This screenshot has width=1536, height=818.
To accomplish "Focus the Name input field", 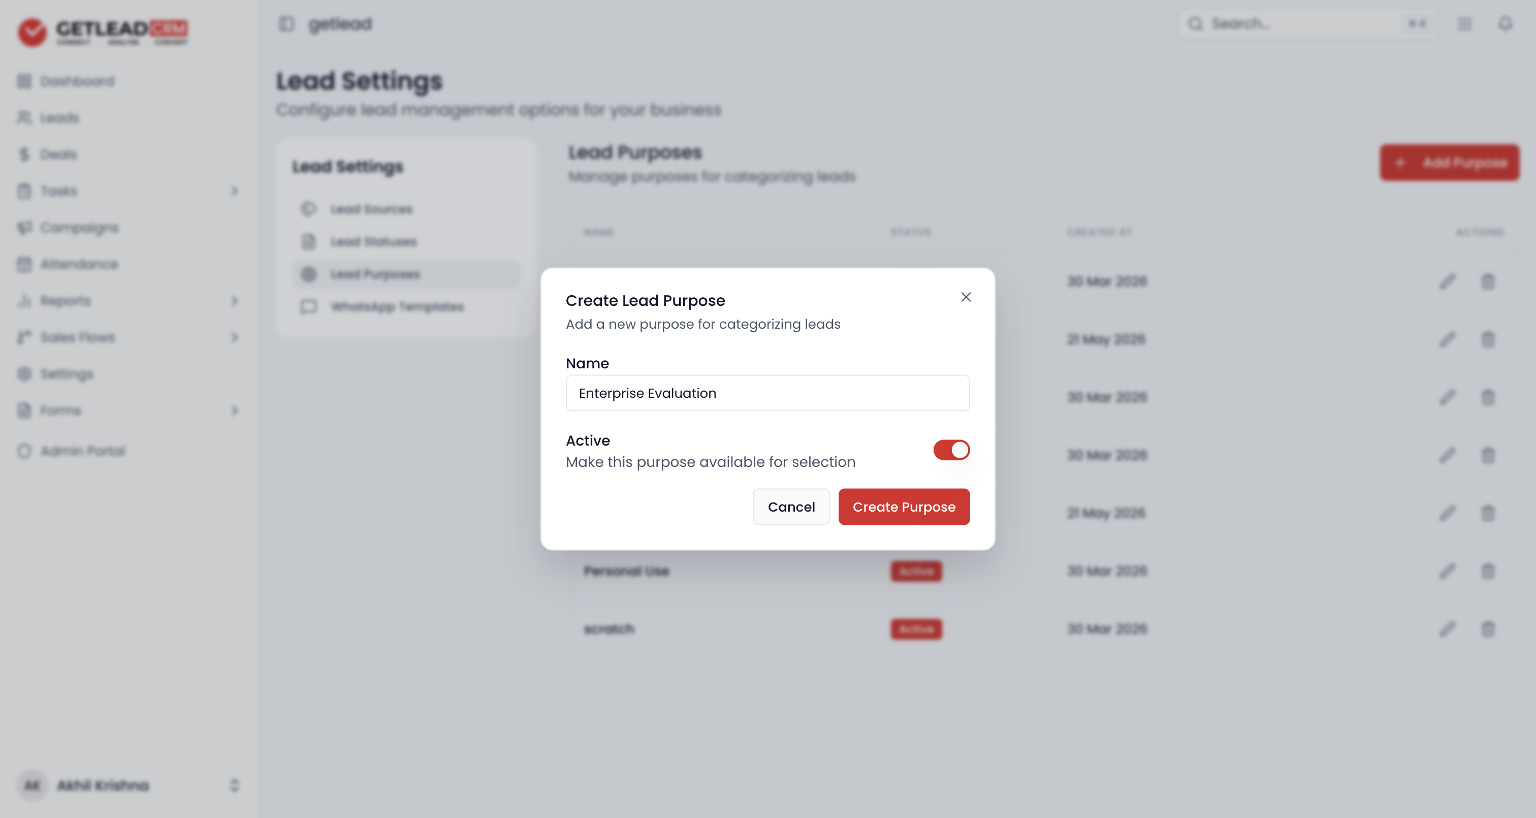I will [x=767, y=393].
